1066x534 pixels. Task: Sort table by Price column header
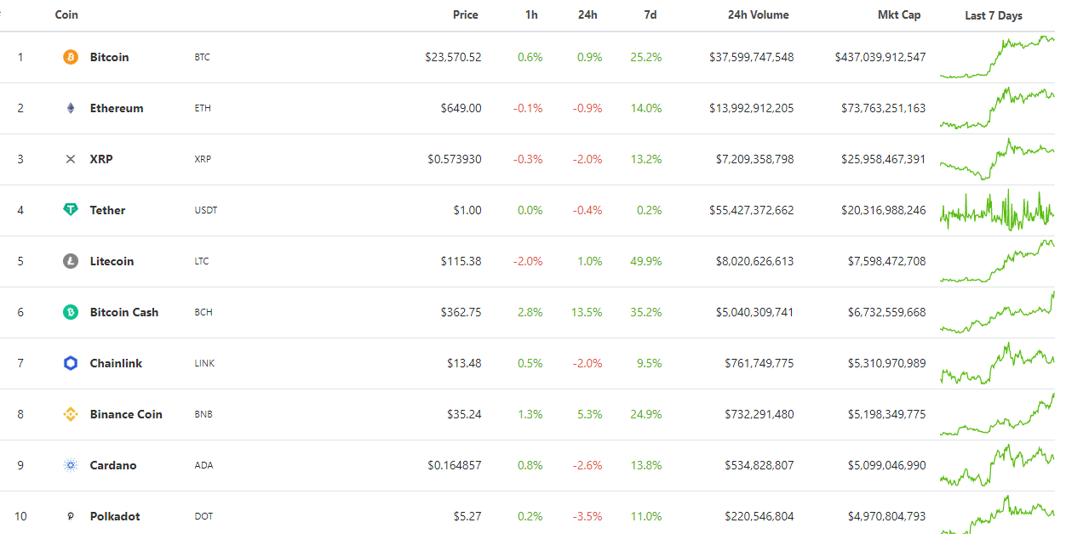pos(466,15)
